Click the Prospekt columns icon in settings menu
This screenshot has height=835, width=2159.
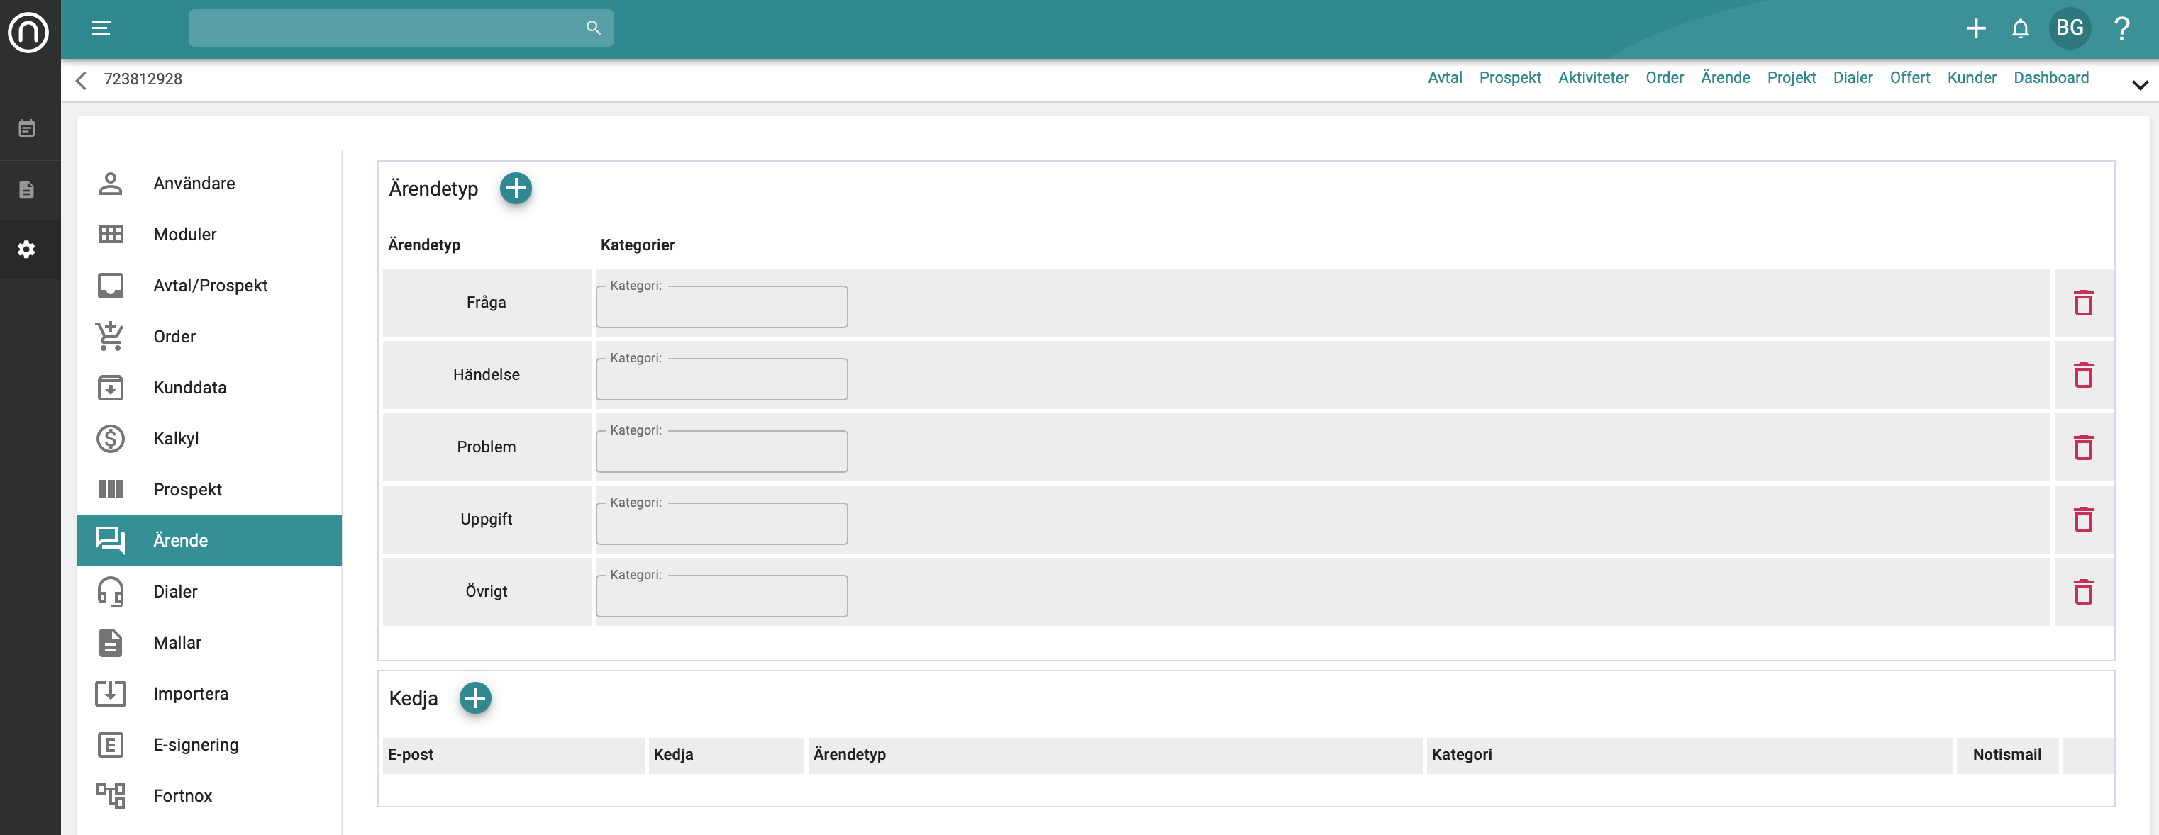(x=111, y=489)
